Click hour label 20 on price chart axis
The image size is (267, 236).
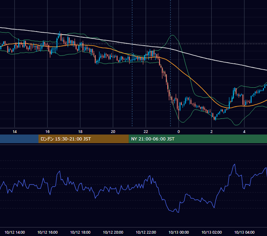[113, 132]
